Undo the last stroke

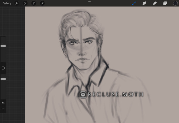tap(3, 103)
